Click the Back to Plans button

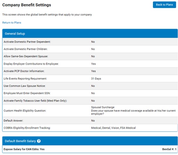pyautogui.click(x=164, y=5)
